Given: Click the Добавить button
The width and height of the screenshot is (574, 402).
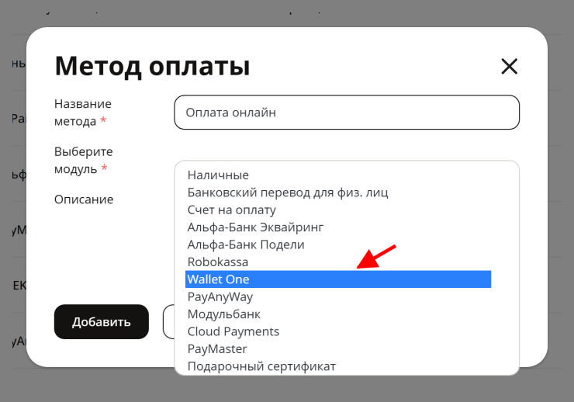Looking at the screenshot, I should tap(102, 322).
